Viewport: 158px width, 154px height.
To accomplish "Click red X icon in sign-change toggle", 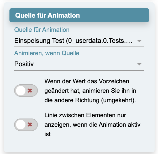I will 30,91.
